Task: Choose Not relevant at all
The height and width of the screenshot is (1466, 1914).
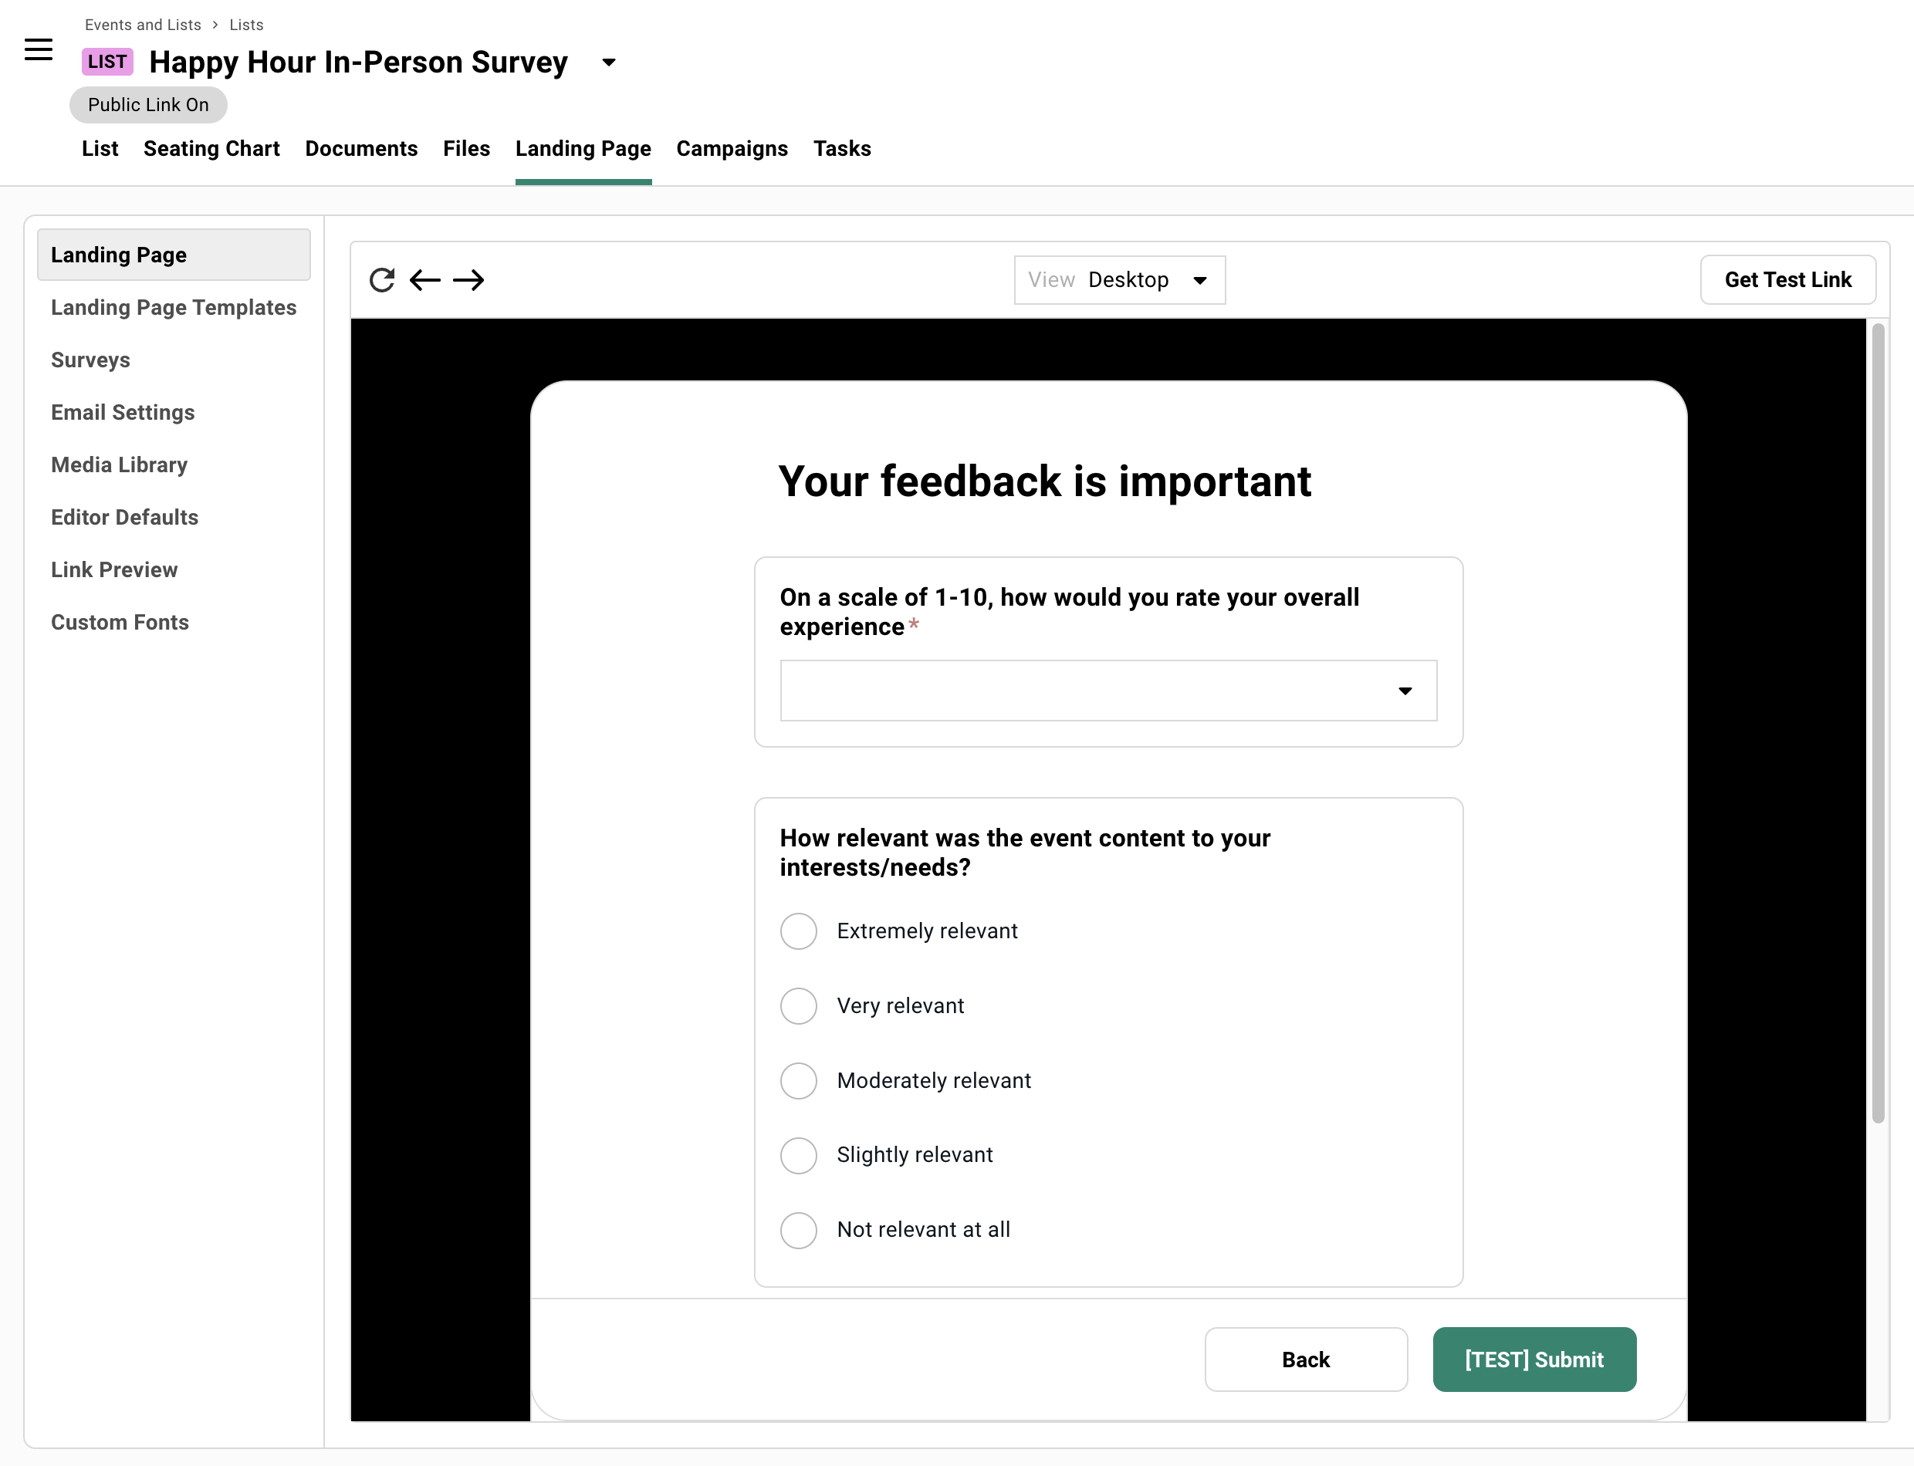Action: click(798, 1230)
